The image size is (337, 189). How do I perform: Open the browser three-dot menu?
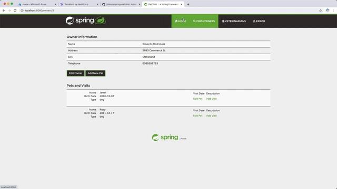(x=333, y=10)
